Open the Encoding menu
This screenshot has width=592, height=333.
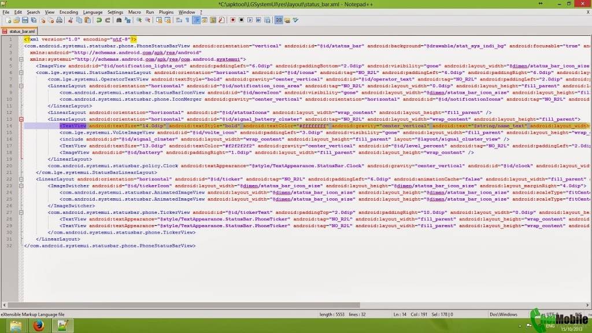pyautogui.click(x=69, y=12)
